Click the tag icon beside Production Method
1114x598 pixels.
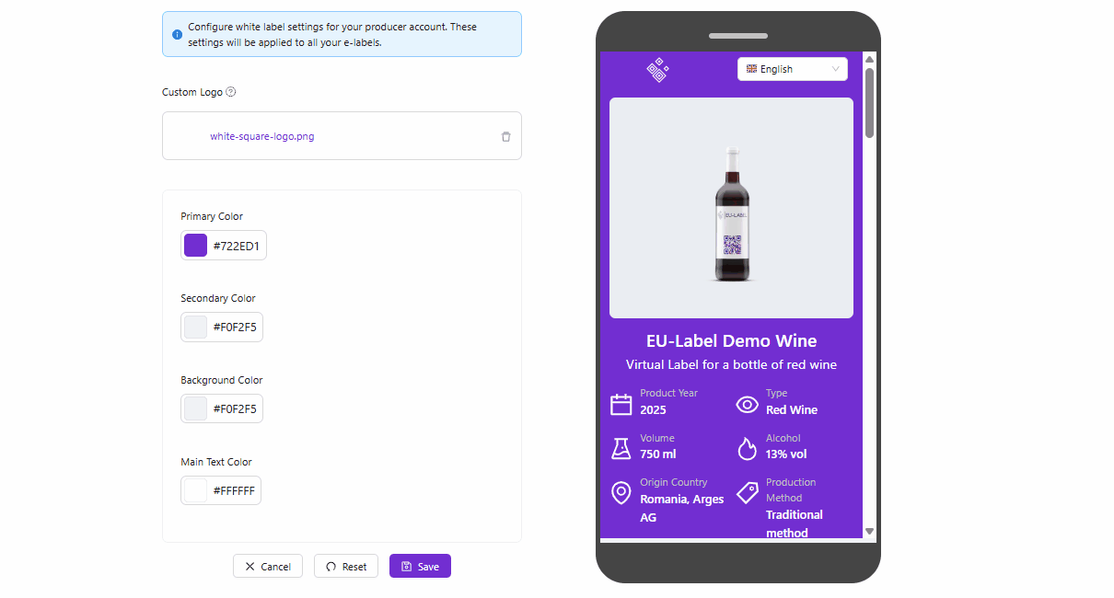click(x=747, y=492)
